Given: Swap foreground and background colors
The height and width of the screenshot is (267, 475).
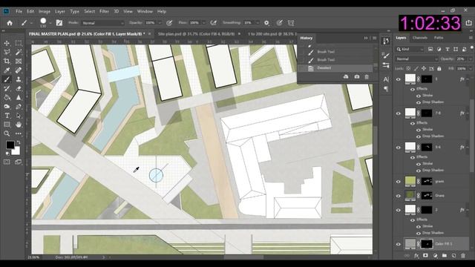Looking at the screenshot, I should click(x=19, y=142).
